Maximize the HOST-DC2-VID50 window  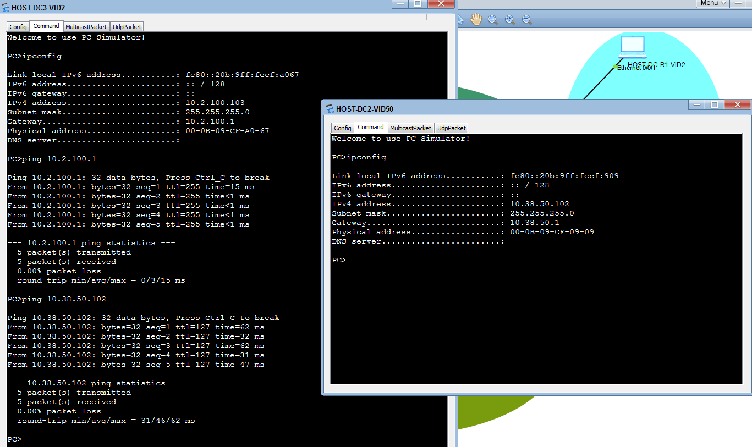tap(714, 104)
